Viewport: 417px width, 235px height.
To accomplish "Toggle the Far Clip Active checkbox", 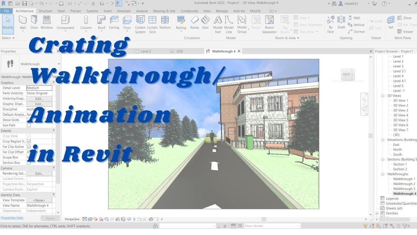I will [x=29, y=147].
